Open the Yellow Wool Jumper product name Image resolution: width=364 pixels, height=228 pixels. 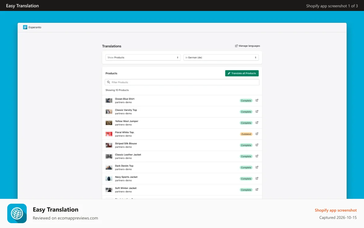126,121
